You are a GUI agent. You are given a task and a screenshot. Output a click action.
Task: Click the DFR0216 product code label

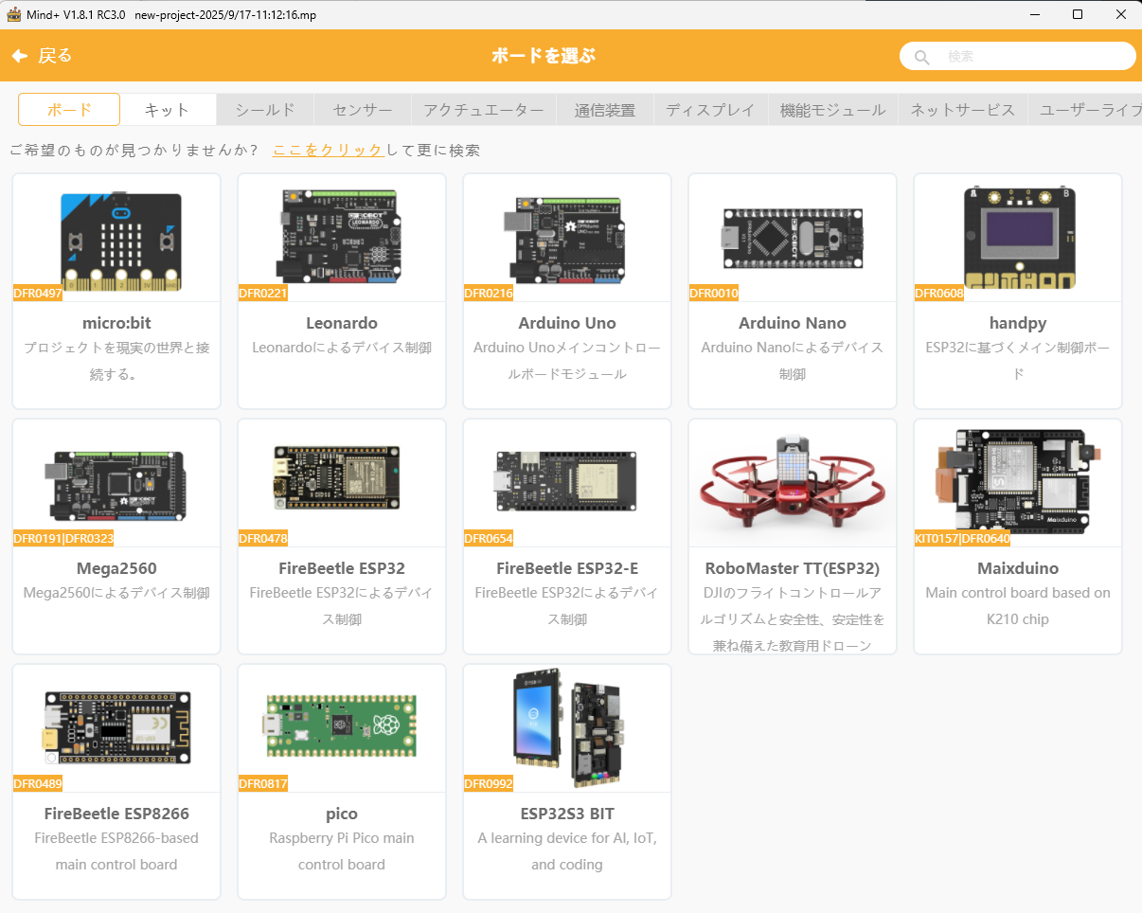point(489,294)
